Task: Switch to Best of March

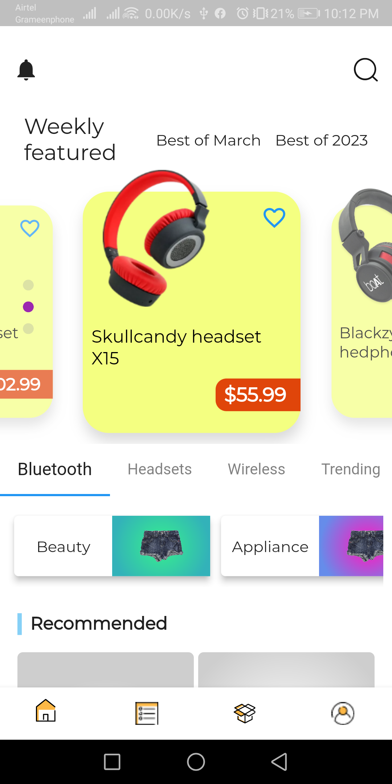Action: point(208,140)
